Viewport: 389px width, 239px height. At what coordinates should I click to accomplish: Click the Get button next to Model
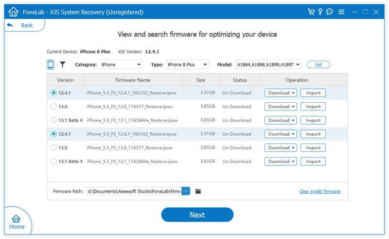pyautogui.click(x=318, y=64)
